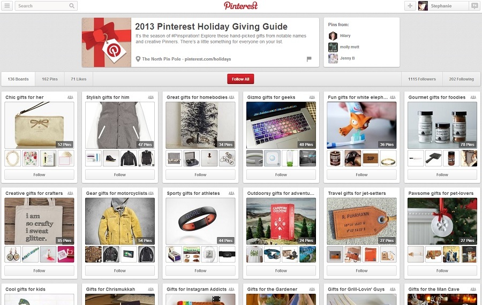Open the 136 Boards tab
Image resolution: width=482 pixels, height=305 pixels.
[x=18, y=79]
